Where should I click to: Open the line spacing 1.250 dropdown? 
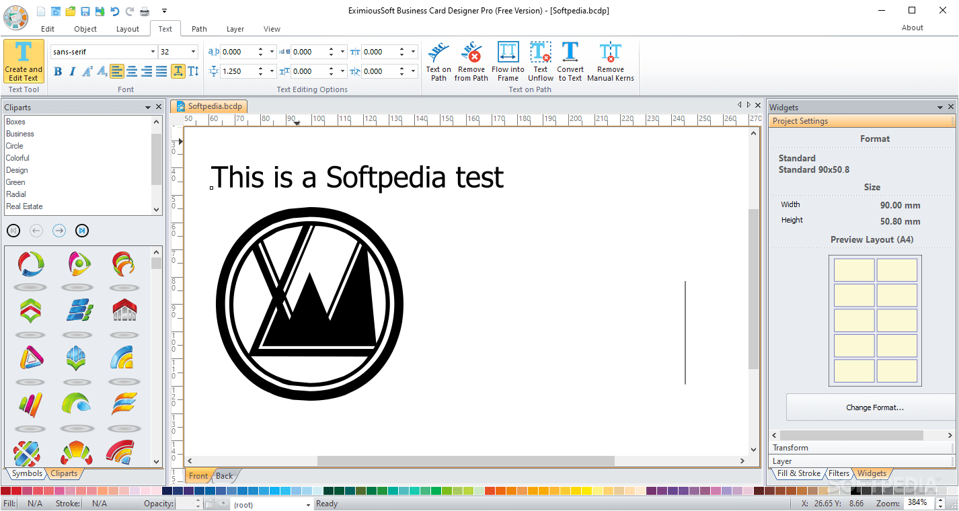coord(272,71)
